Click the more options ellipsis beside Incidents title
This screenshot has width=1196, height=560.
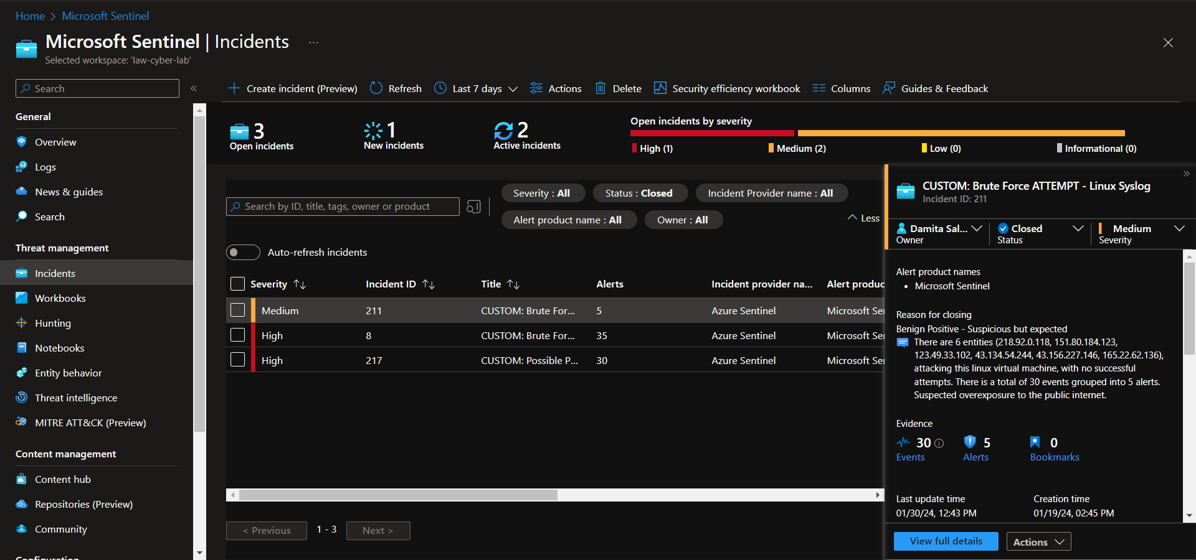tap(313, 42)
